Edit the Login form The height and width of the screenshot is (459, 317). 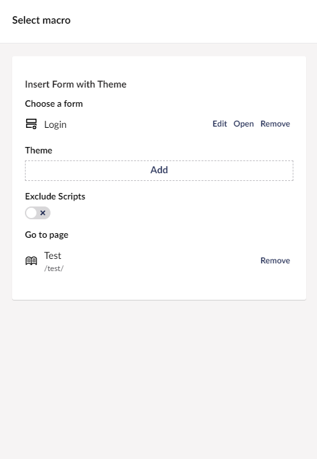(219, 124)
